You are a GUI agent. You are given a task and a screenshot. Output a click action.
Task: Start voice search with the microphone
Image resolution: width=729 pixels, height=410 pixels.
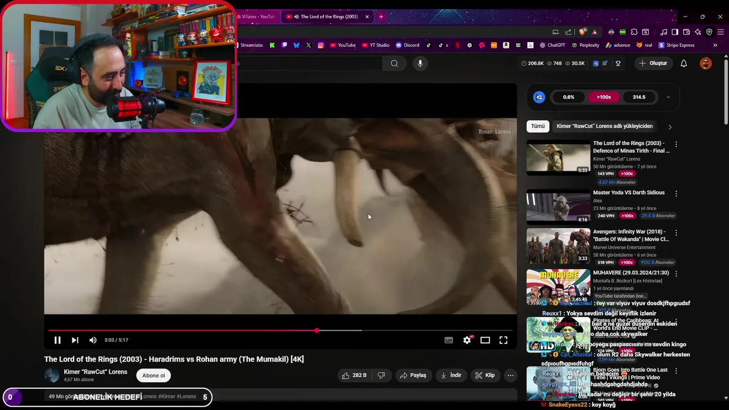(x=420, y=63)
